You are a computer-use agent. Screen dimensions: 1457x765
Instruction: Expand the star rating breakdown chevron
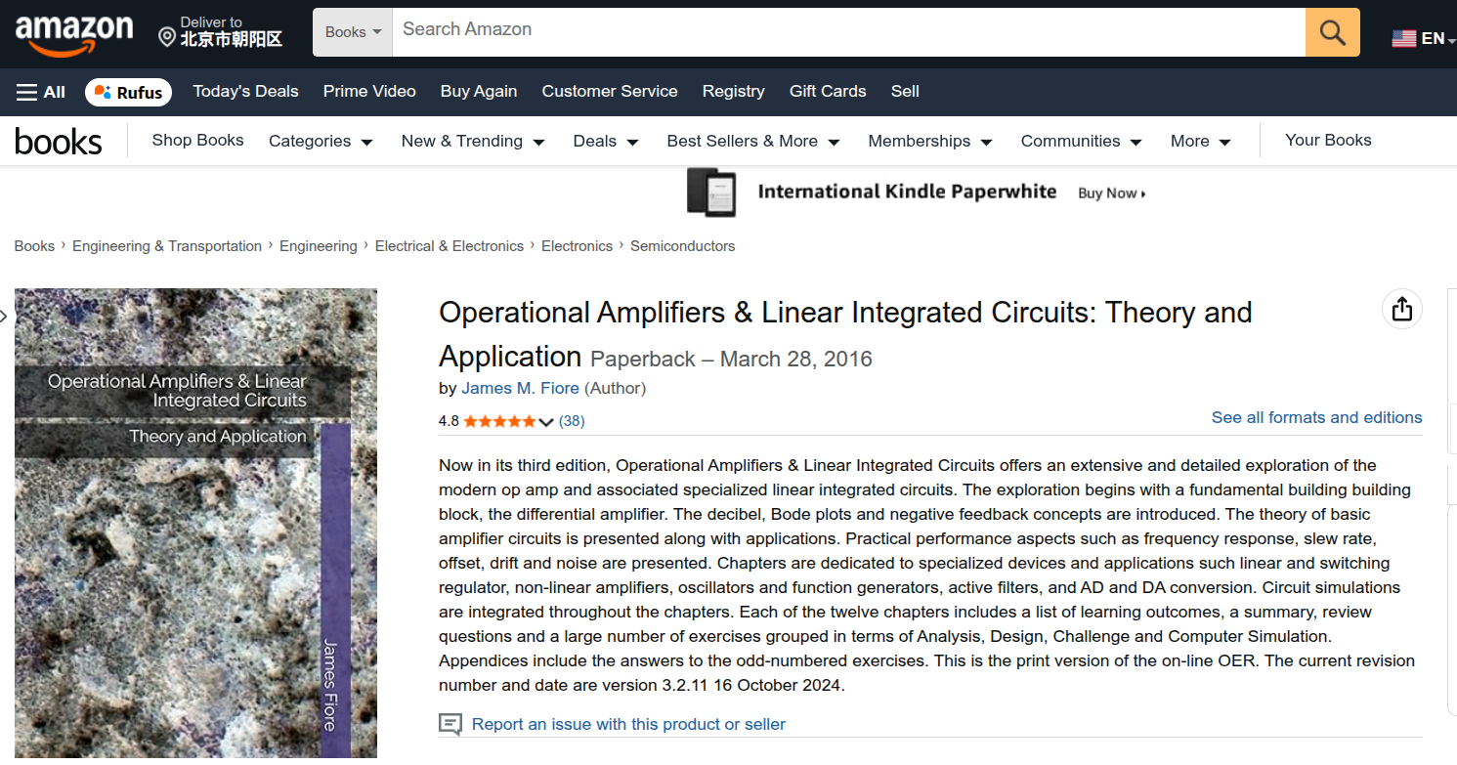coord(546,422)
